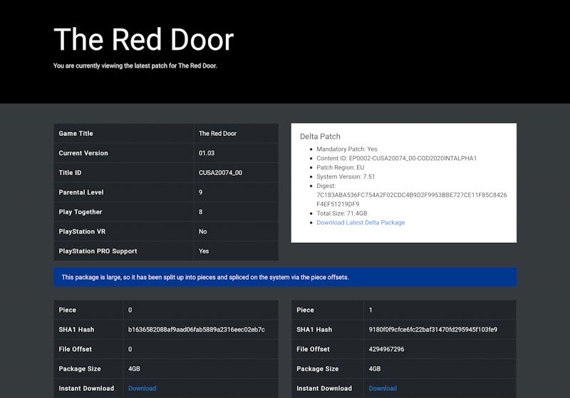The image size is (570, 398).
Task: Select the Content ID line
Action: click(x=397, y=158)
